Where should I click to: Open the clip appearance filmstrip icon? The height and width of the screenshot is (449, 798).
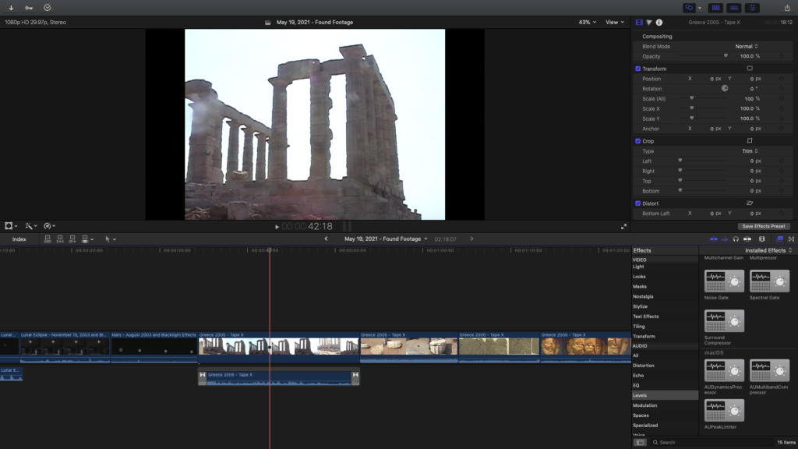coord(762,239)
